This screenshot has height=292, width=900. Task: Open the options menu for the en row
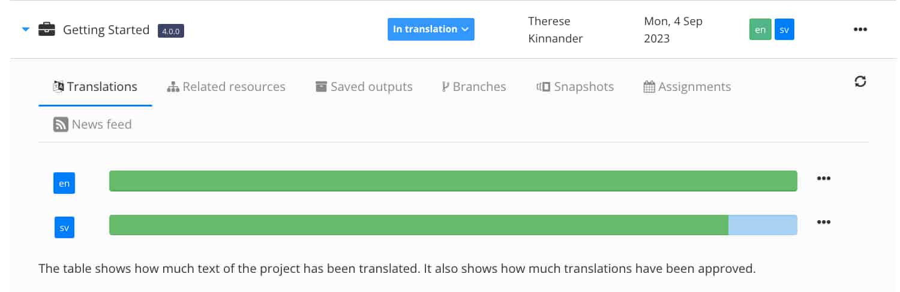pyautogui.click(x=824, y=178)
